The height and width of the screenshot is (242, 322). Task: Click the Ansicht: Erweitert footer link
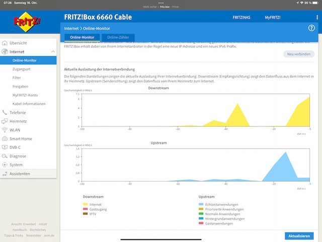24,224
